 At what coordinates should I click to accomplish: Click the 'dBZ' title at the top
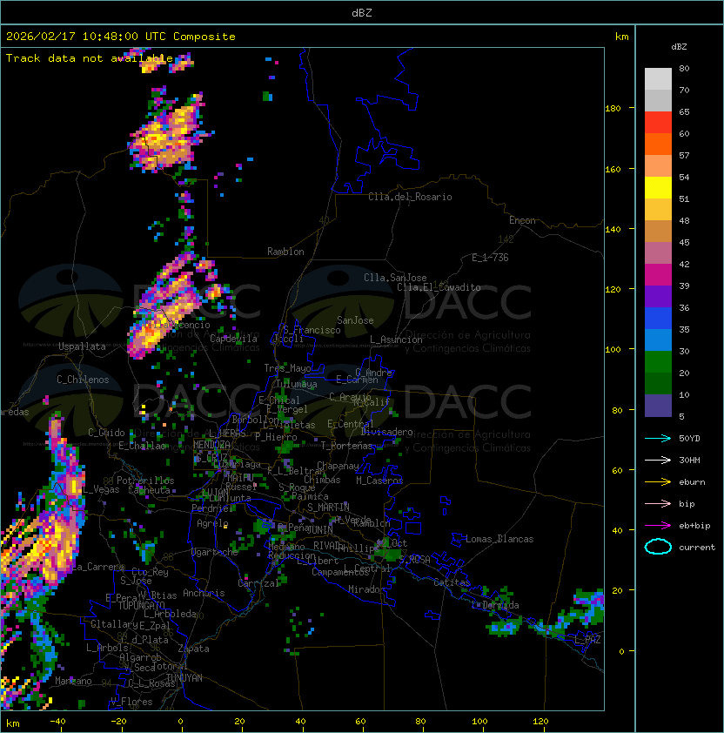[x=362, y=12]
